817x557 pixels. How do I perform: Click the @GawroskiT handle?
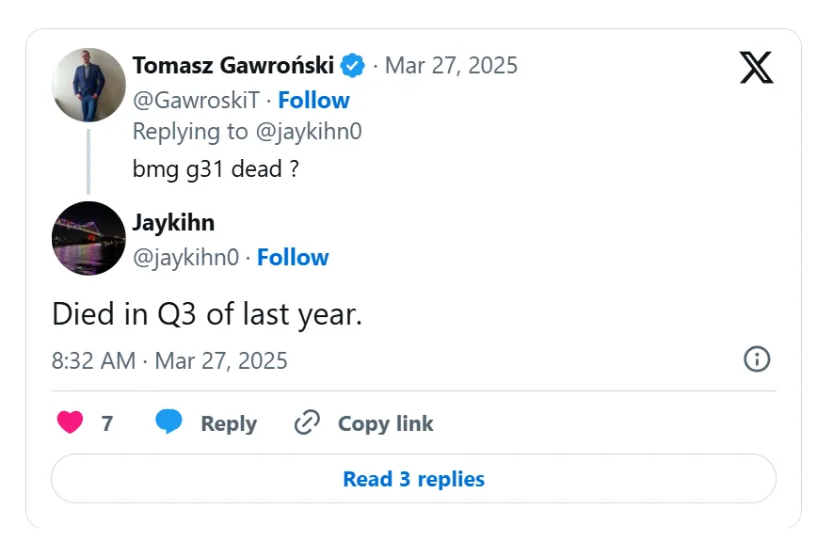196,100
